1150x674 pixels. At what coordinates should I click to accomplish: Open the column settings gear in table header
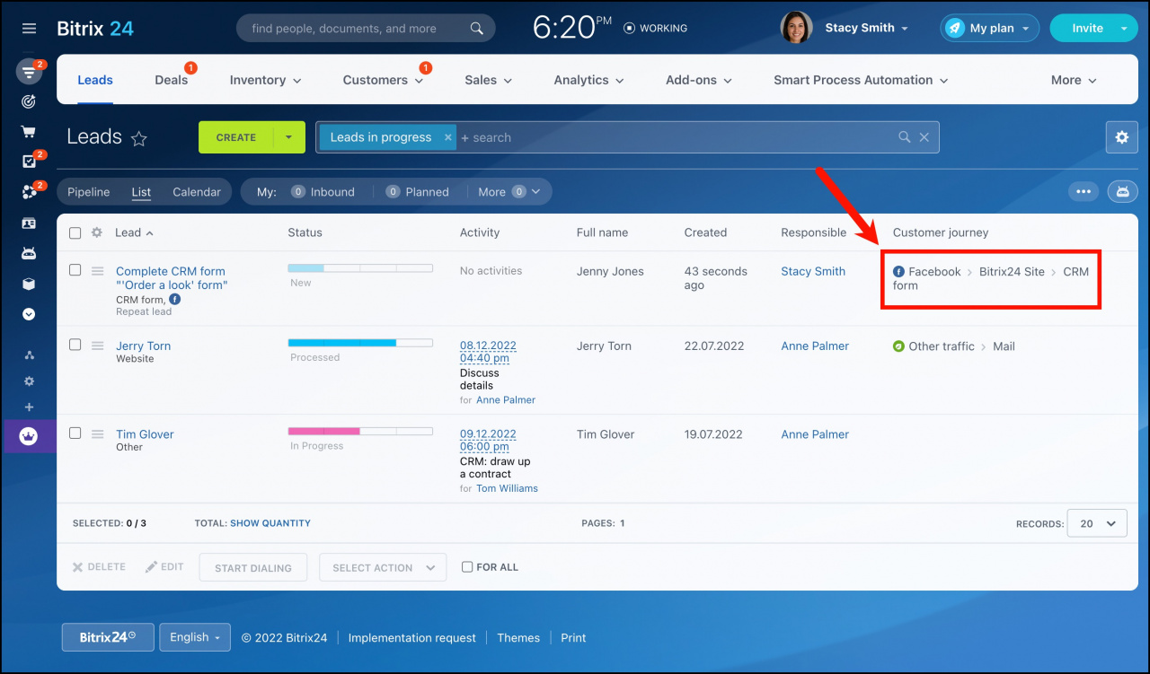(97, 232)
